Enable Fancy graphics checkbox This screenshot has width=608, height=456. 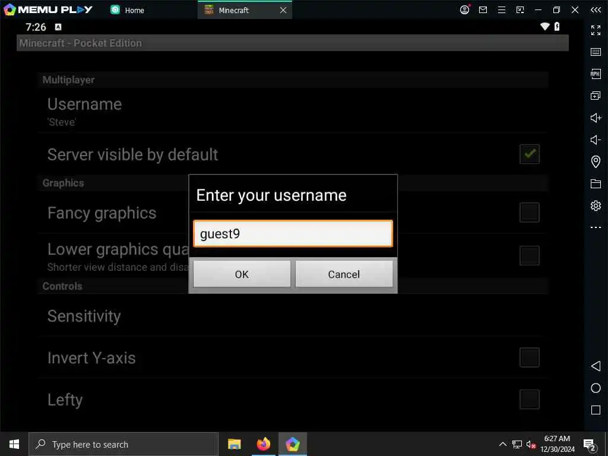pyautogui.click(x=529, y=212)
